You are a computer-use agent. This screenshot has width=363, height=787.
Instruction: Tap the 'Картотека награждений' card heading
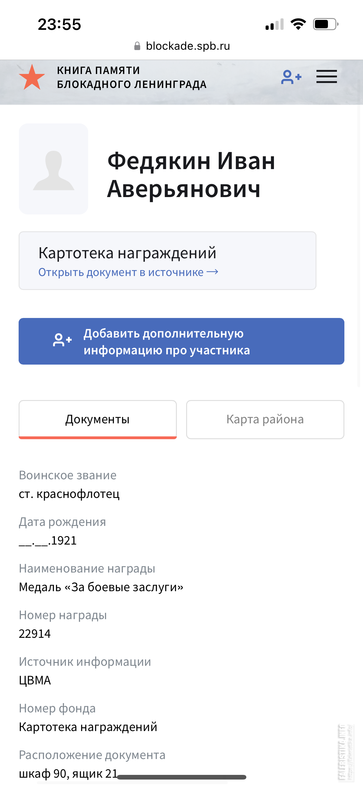tap(127, 253)
